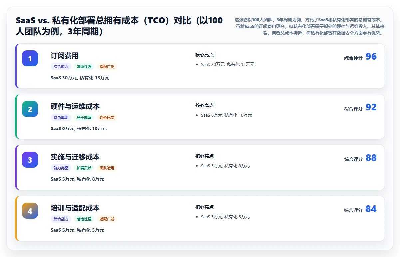Click the 易于部署 tag
This screenshot has width=400, height=257.
[x=84, y=118]
